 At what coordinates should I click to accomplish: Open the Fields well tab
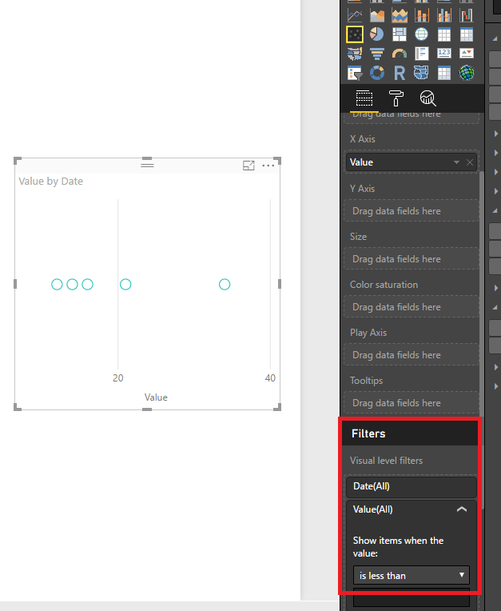pos(364,98)
